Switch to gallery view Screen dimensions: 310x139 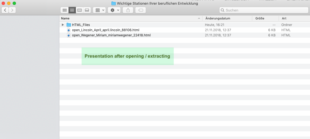pos(87,10)
